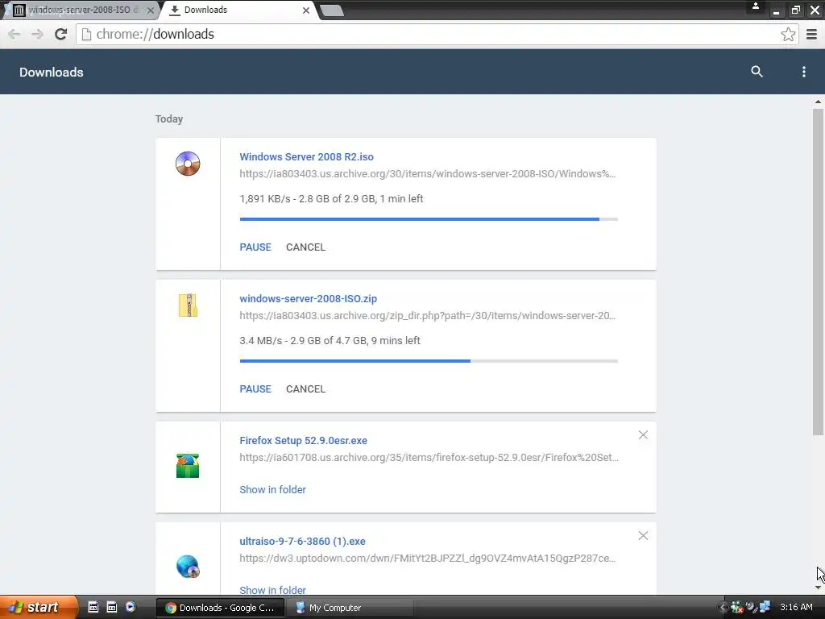Cancel the Windows Server 2008 R2.iso download
The image size is (825, 619).
click(x=305, y=247)
